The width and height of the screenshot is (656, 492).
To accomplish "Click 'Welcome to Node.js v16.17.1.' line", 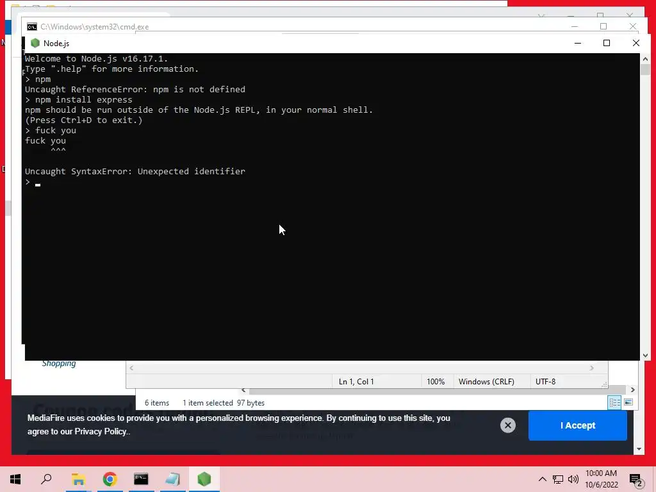I will tap(96, 59).
